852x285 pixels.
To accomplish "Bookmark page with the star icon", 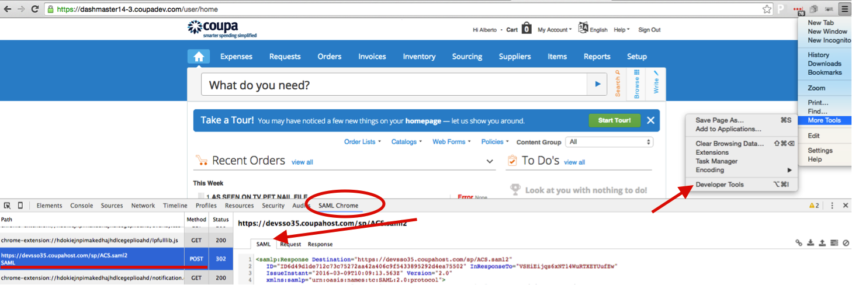I will [767, 9].
